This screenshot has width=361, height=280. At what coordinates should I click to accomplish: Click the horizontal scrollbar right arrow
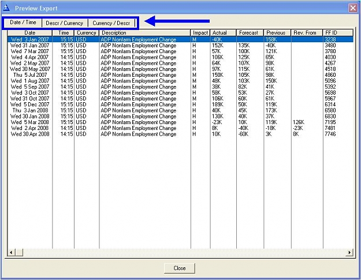coord(349,252)
